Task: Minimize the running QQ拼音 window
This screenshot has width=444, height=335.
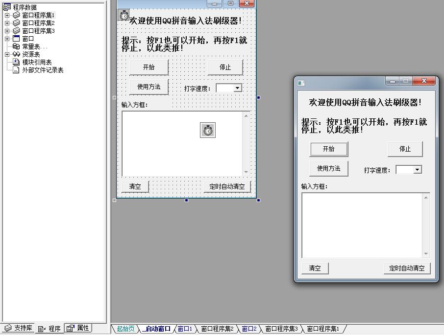Action: coord(392,81)
